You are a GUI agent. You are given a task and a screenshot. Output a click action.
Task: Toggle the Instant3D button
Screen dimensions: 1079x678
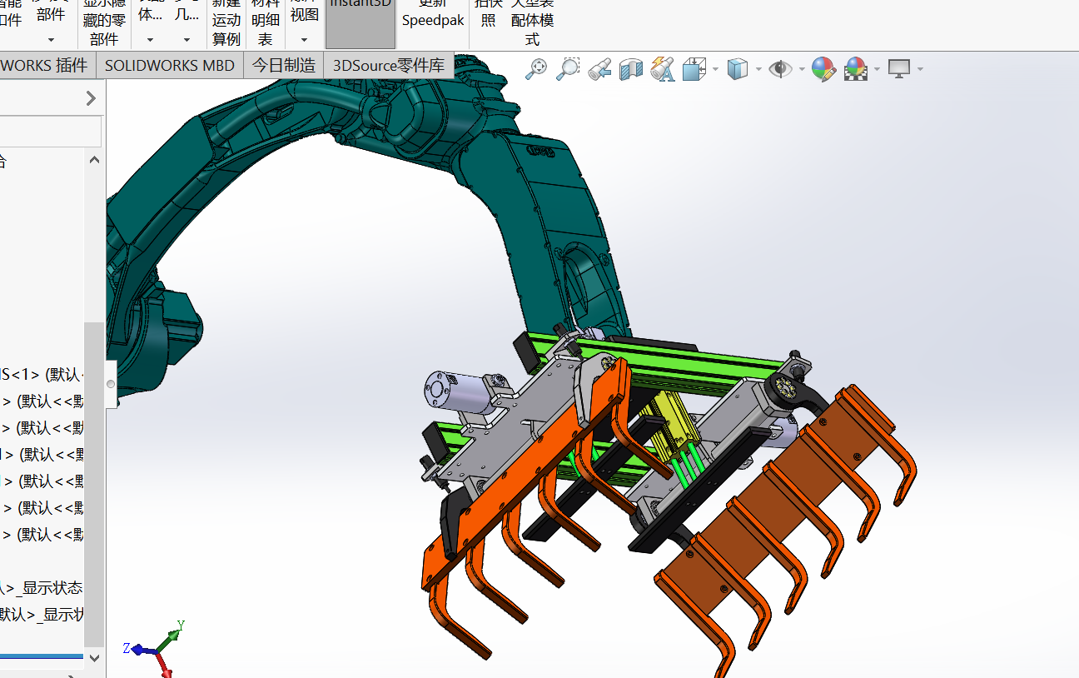pos(360,23)
